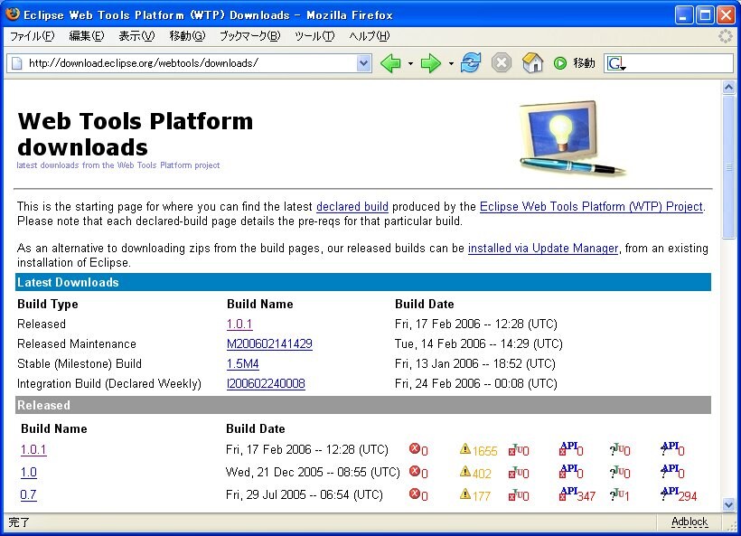This screenshot has width=741, height=536.
Task: Open the address bar history dropdown
Action: tap(363, 63)
